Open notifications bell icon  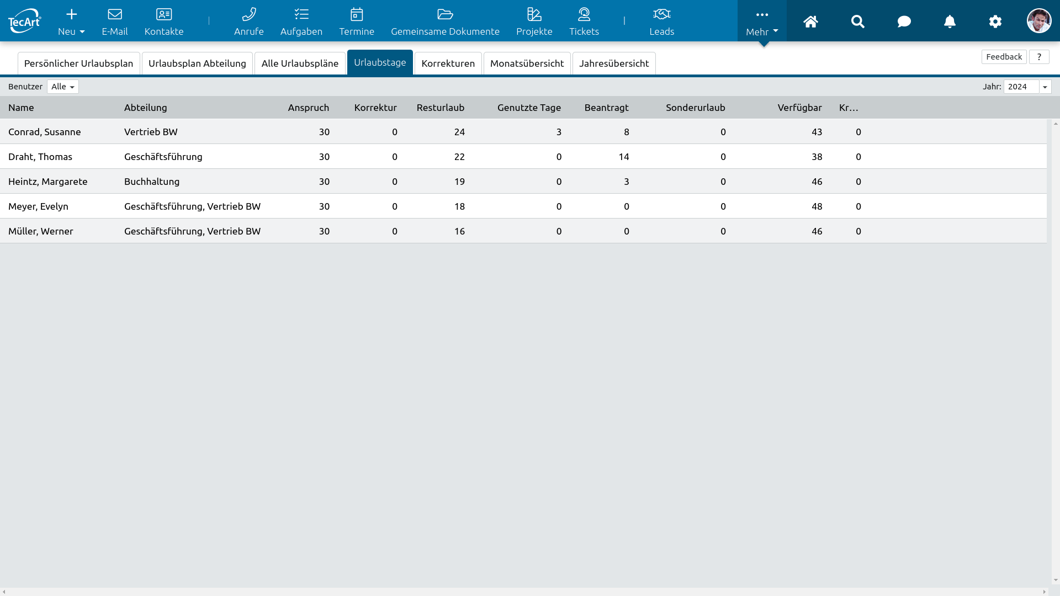(950, 22)
